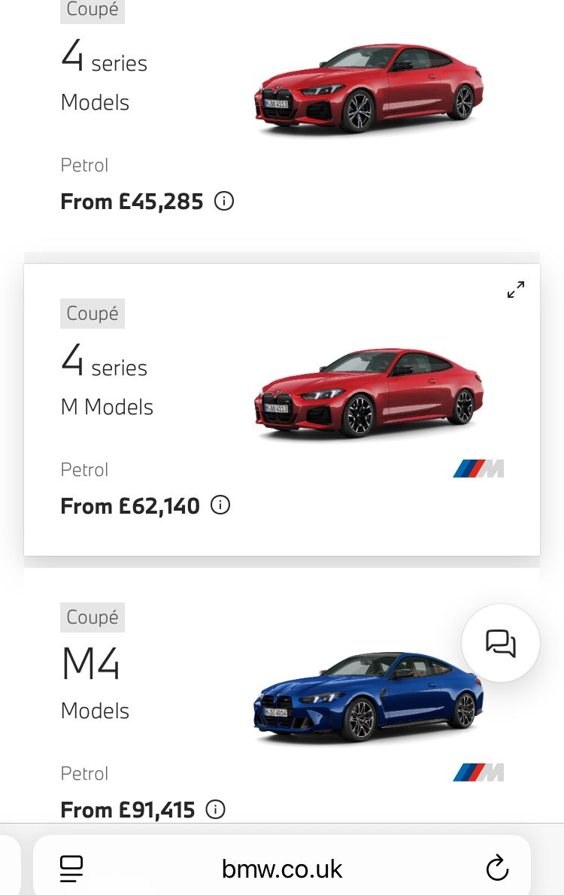Click the From £62,140 price text
The image size is (564, 895).
(x=130, y=506)
